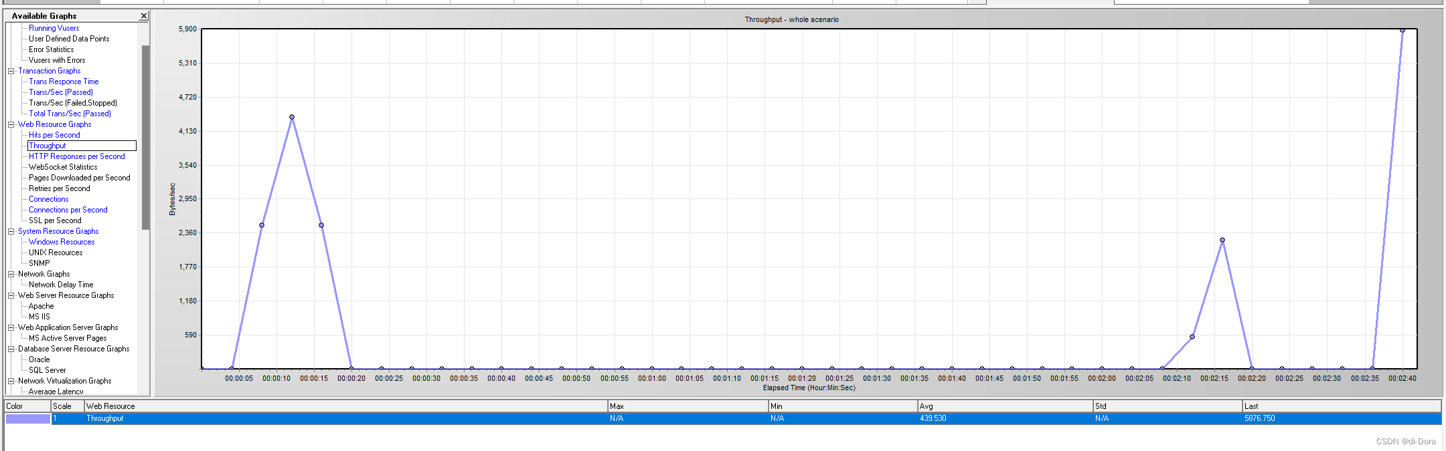This screenshot has width=1446, height=451.
Task: Select SQL Server graph
Action: pos(47,370)
